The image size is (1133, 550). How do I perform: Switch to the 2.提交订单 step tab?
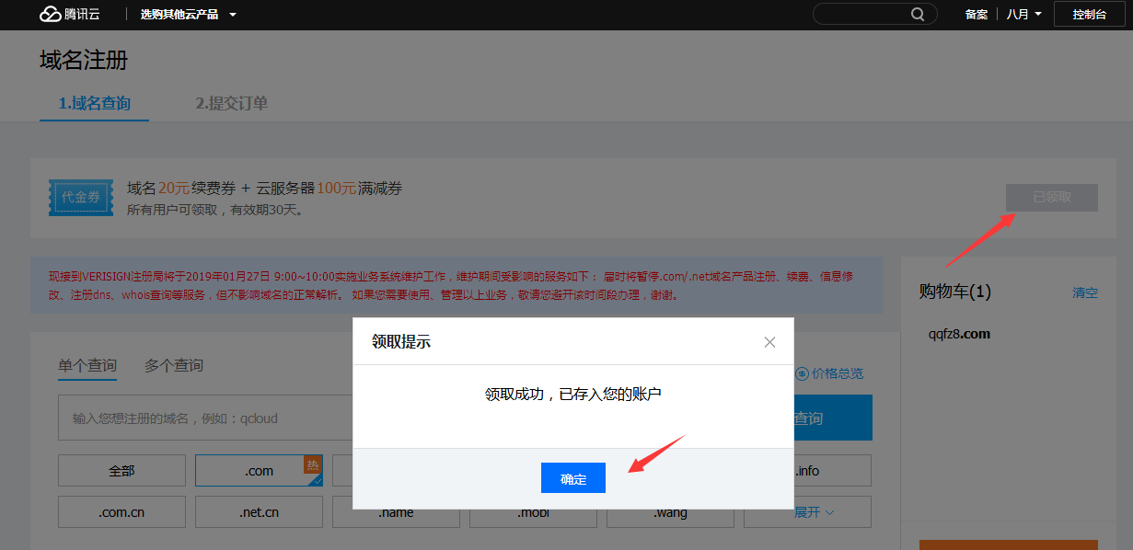231,103
